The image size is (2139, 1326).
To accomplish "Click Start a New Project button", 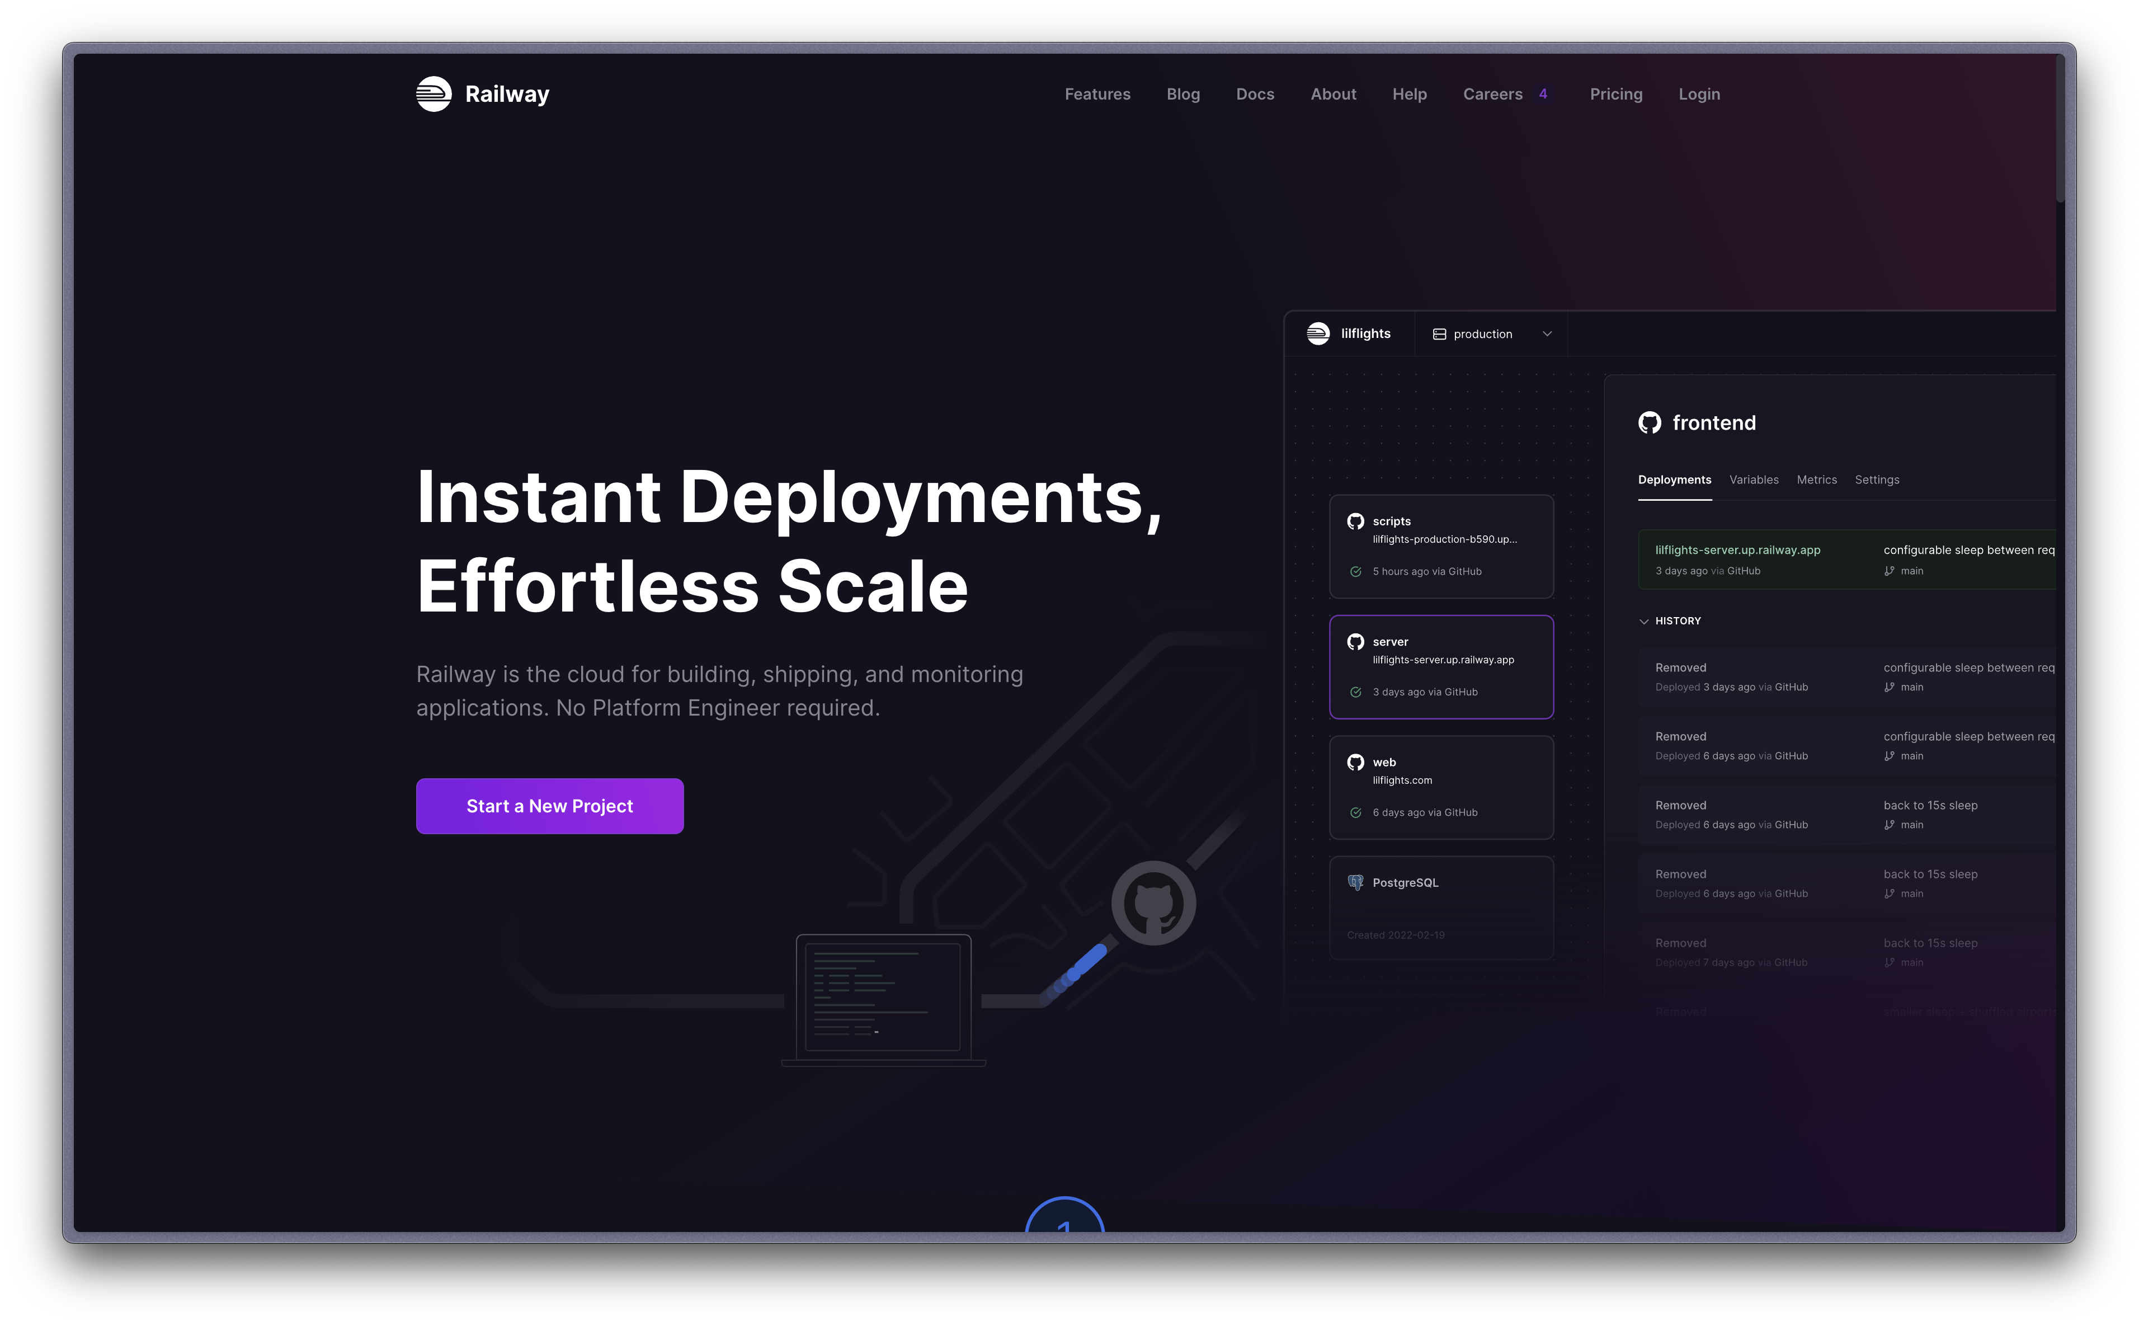I will coord(550,806).
